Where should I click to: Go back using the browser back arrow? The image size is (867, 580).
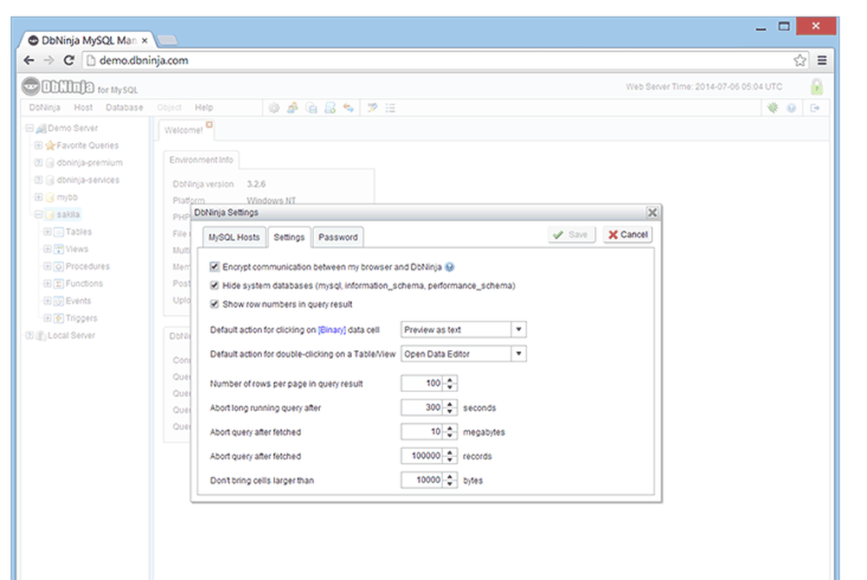click(x=29, y=61)
